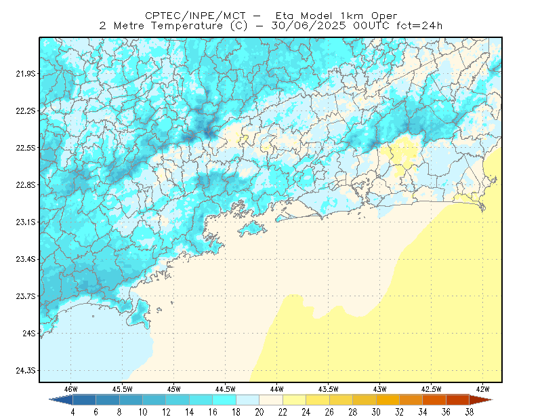Click the longitude label '43W'

pos(380,389)
